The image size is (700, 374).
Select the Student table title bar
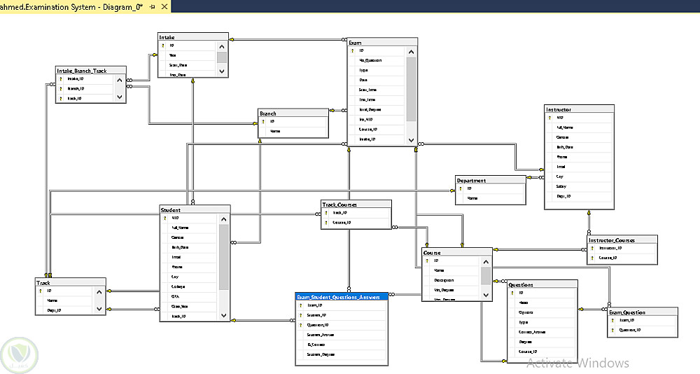(x=195, y=210)
